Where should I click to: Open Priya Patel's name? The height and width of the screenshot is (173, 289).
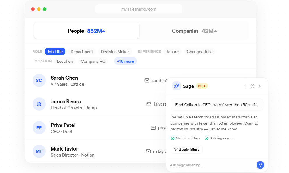[x=63, y=125]
